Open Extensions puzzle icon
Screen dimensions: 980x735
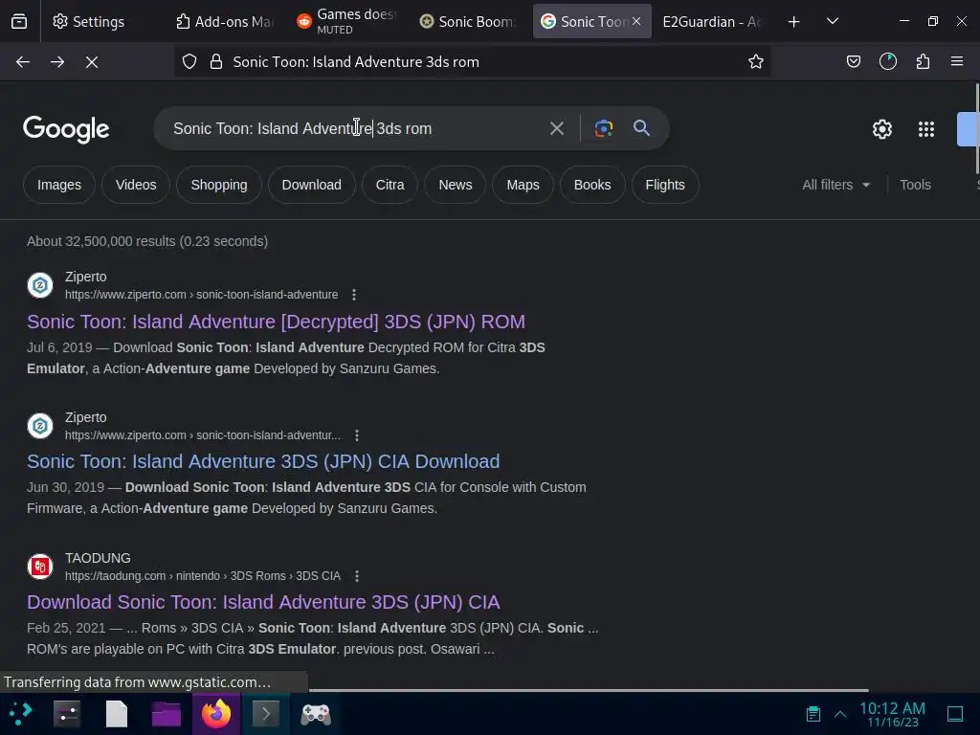point(923,62)
